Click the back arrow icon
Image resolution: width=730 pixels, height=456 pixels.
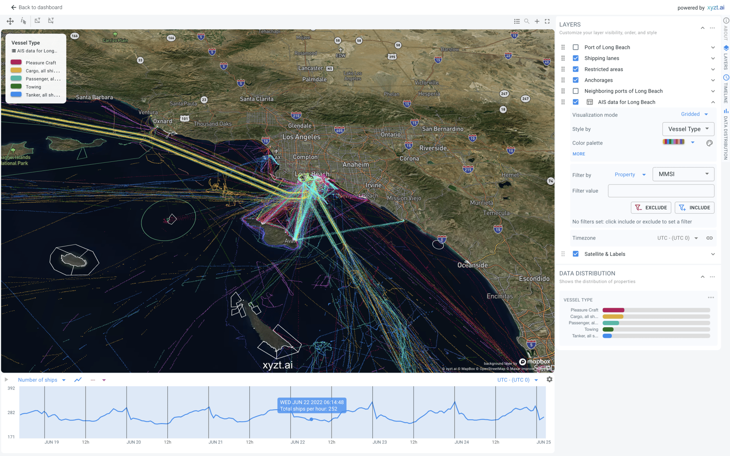click(x=14, y=7)
